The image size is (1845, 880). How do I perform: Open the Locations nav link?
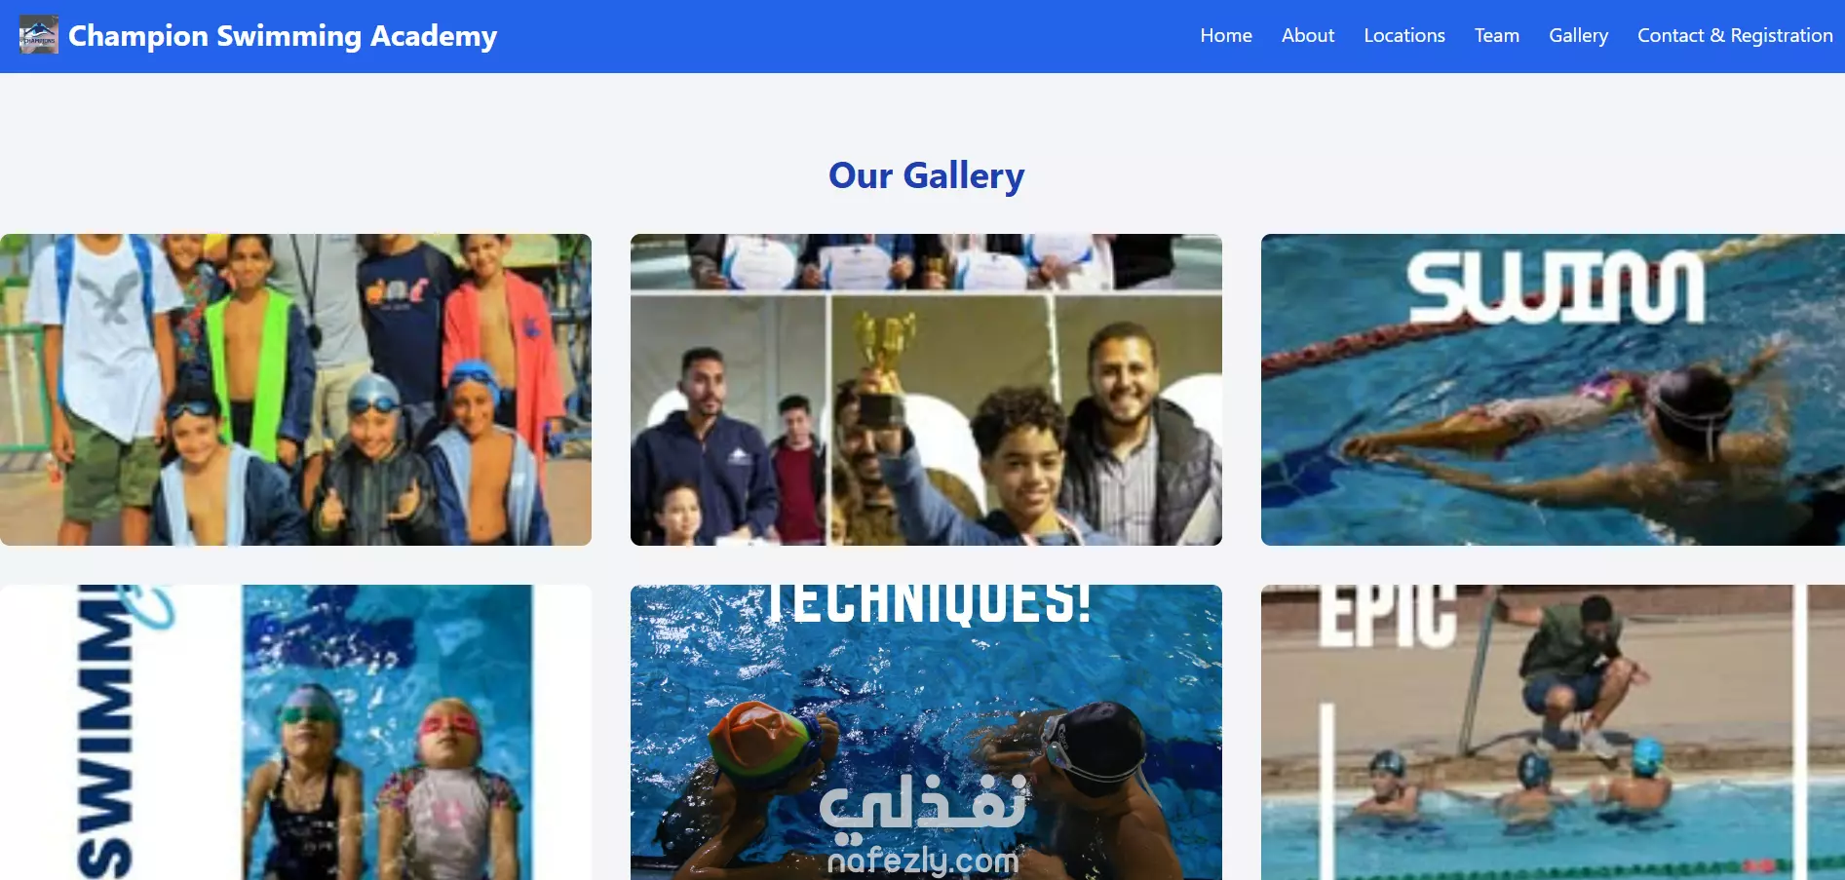coord(1403,35)
